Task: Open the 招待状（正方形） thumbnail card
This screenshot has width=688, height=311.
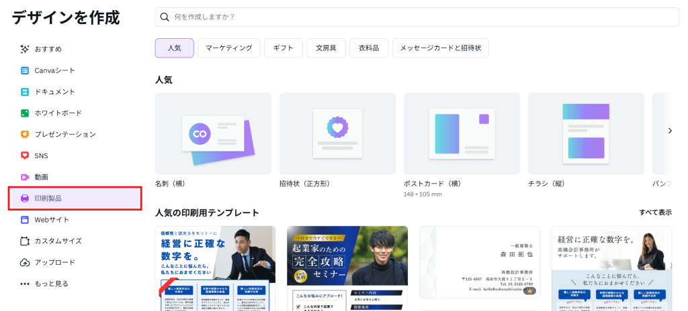Action: coord(337,133)
